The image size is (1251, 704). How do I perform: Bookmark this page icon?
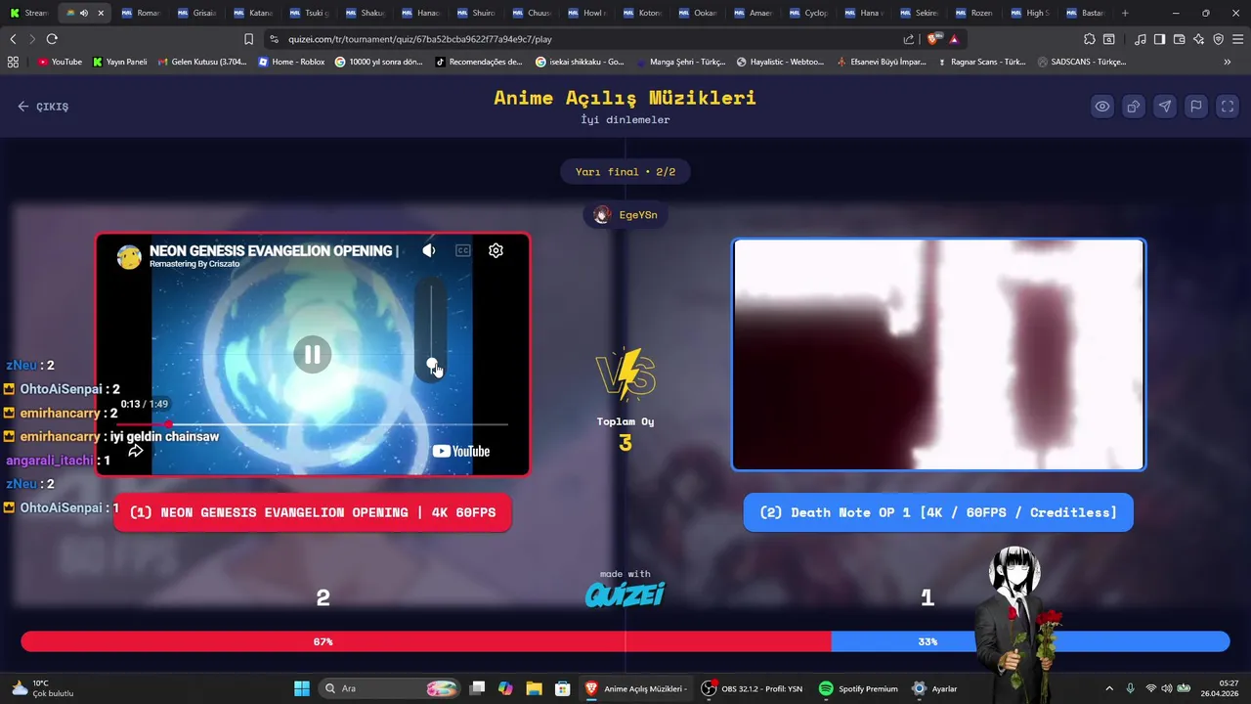[248, 39]
